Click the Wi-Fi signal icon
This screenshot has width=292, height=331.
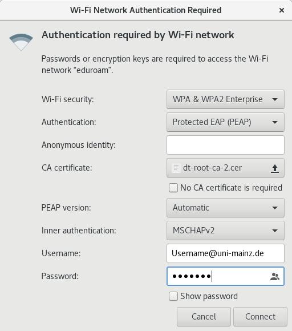click(21, 42)
